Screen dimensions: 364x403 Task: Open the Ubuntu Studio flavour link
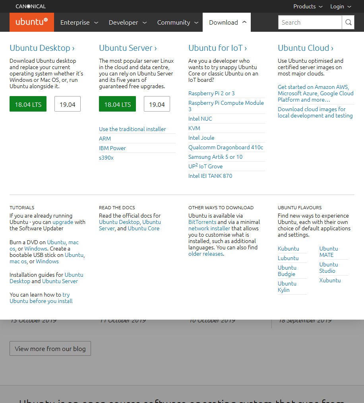[329, 268]
